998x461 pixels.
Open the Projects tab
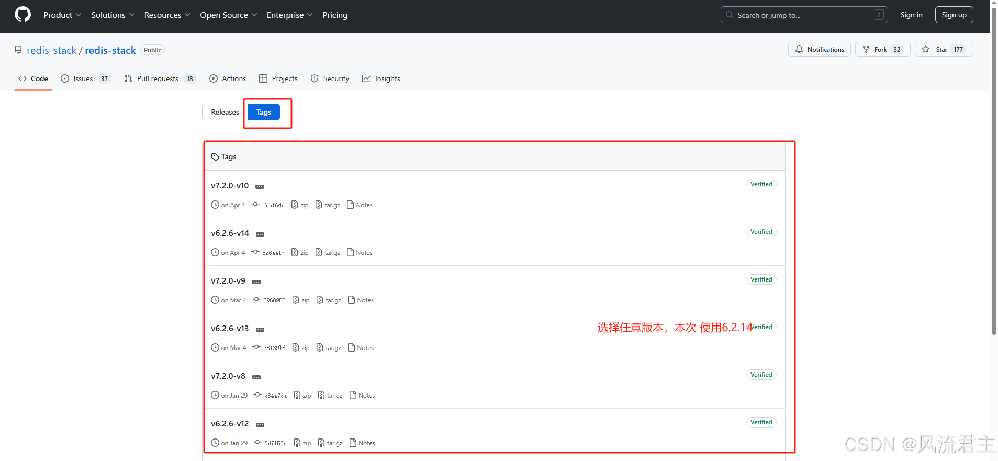278,78
